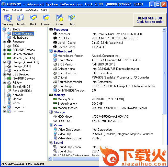Expand the Storage (ATA/ATAPI) node

tap(4, 62)
